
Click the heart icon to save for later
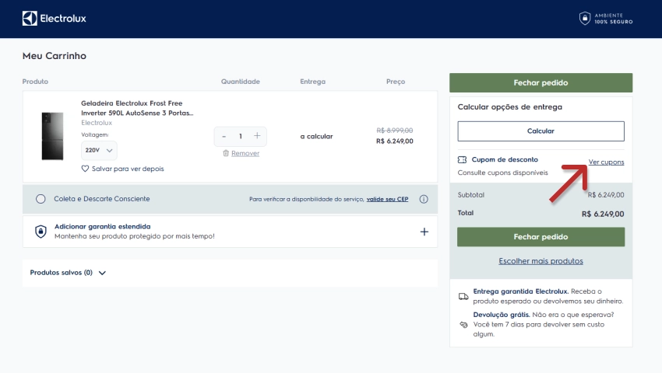[x=85, y=169]
